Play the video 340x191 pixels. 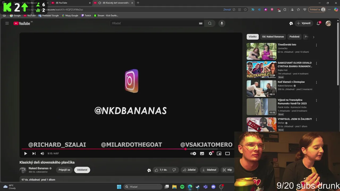pyautogui.click(x=25, y=153)
